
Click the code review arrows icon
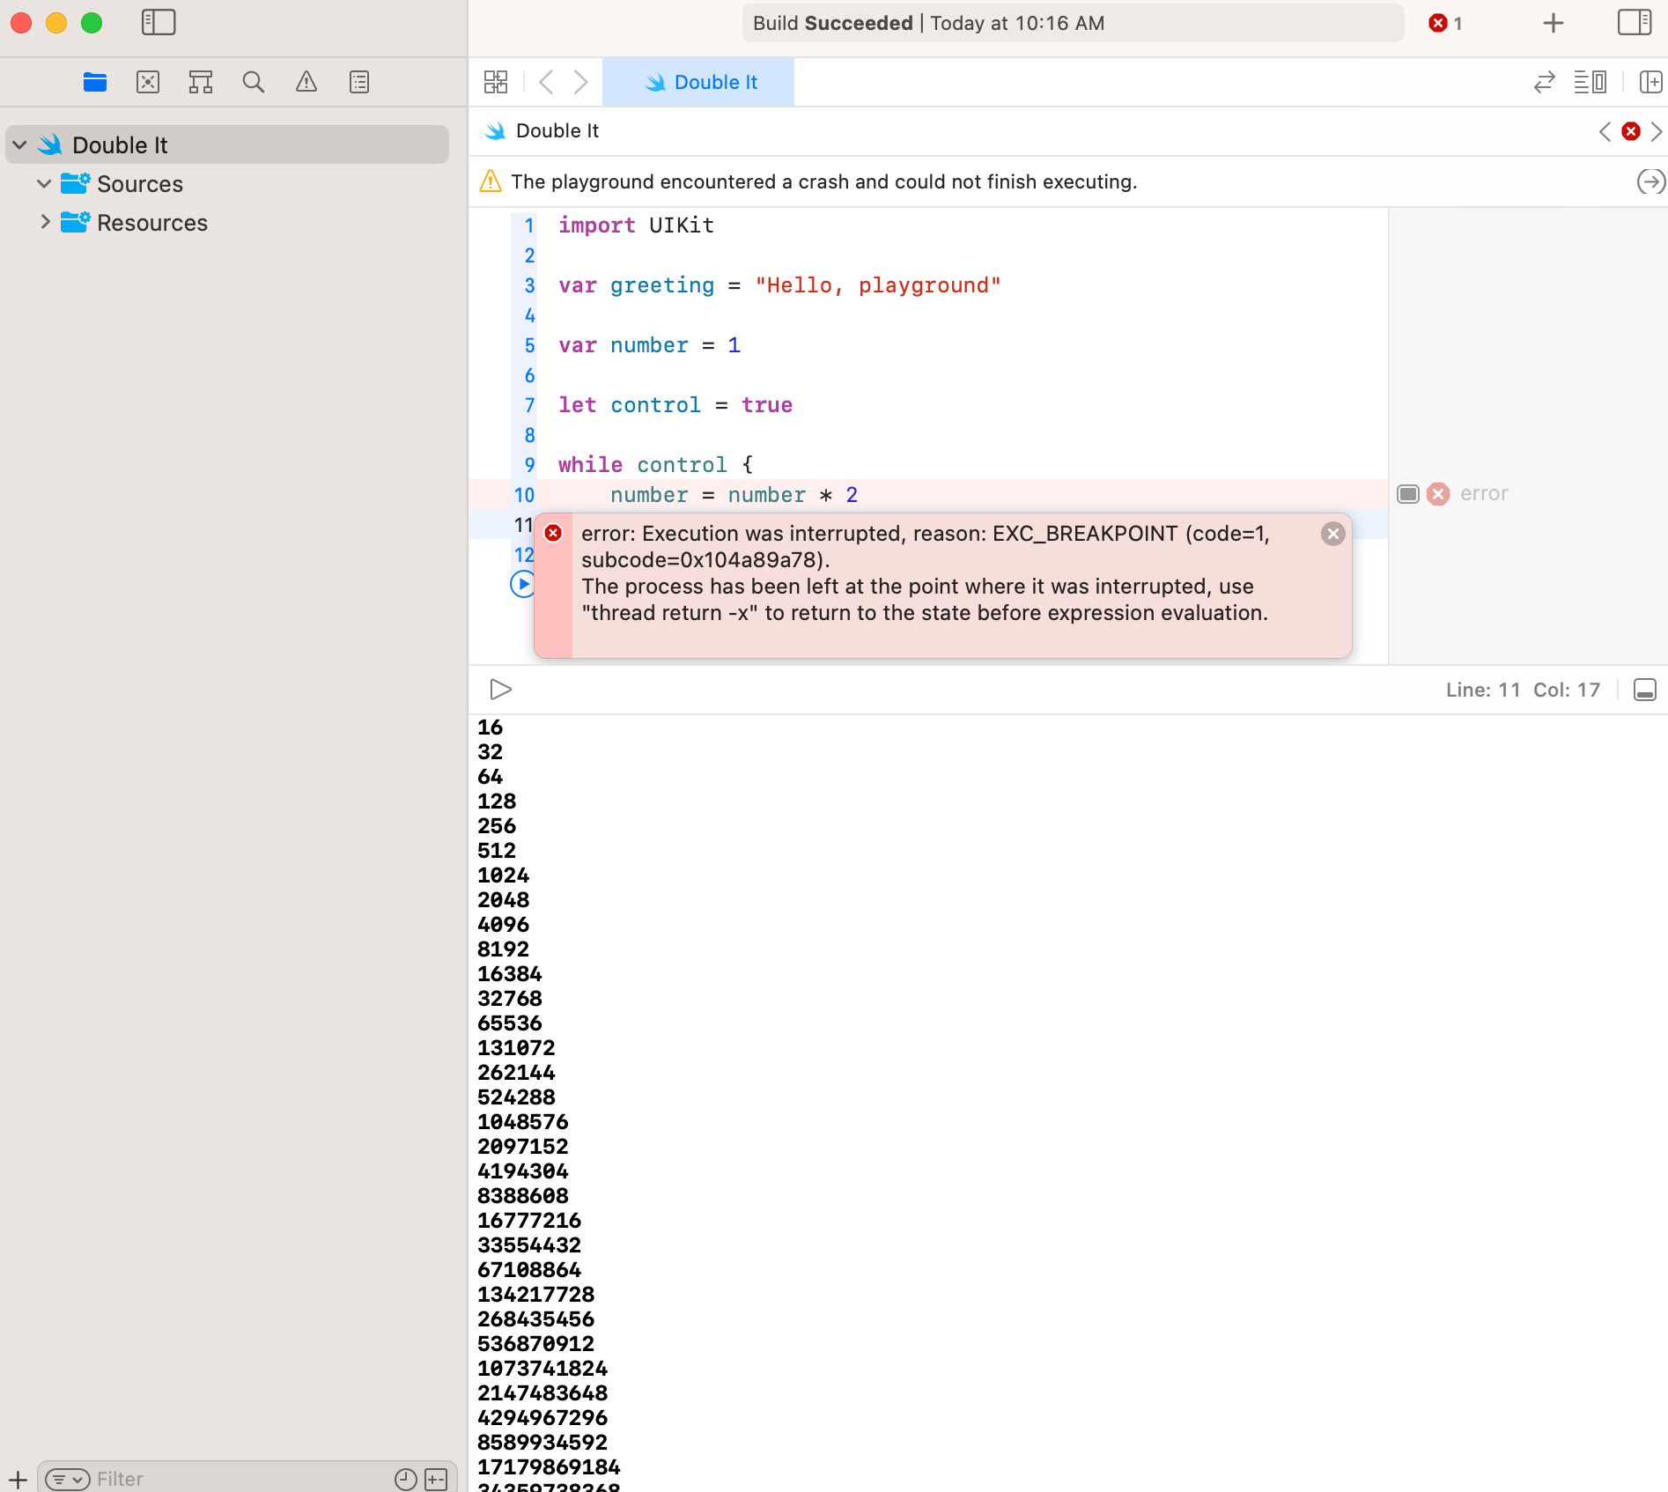[x=1544, y=82]
